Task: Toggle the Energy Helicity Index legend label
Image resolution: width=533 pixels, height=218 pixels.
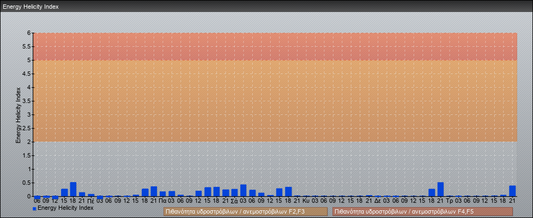Action: [x=65, y=208]
